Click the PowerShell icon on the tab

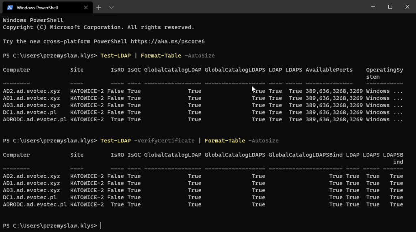[10, 7]
